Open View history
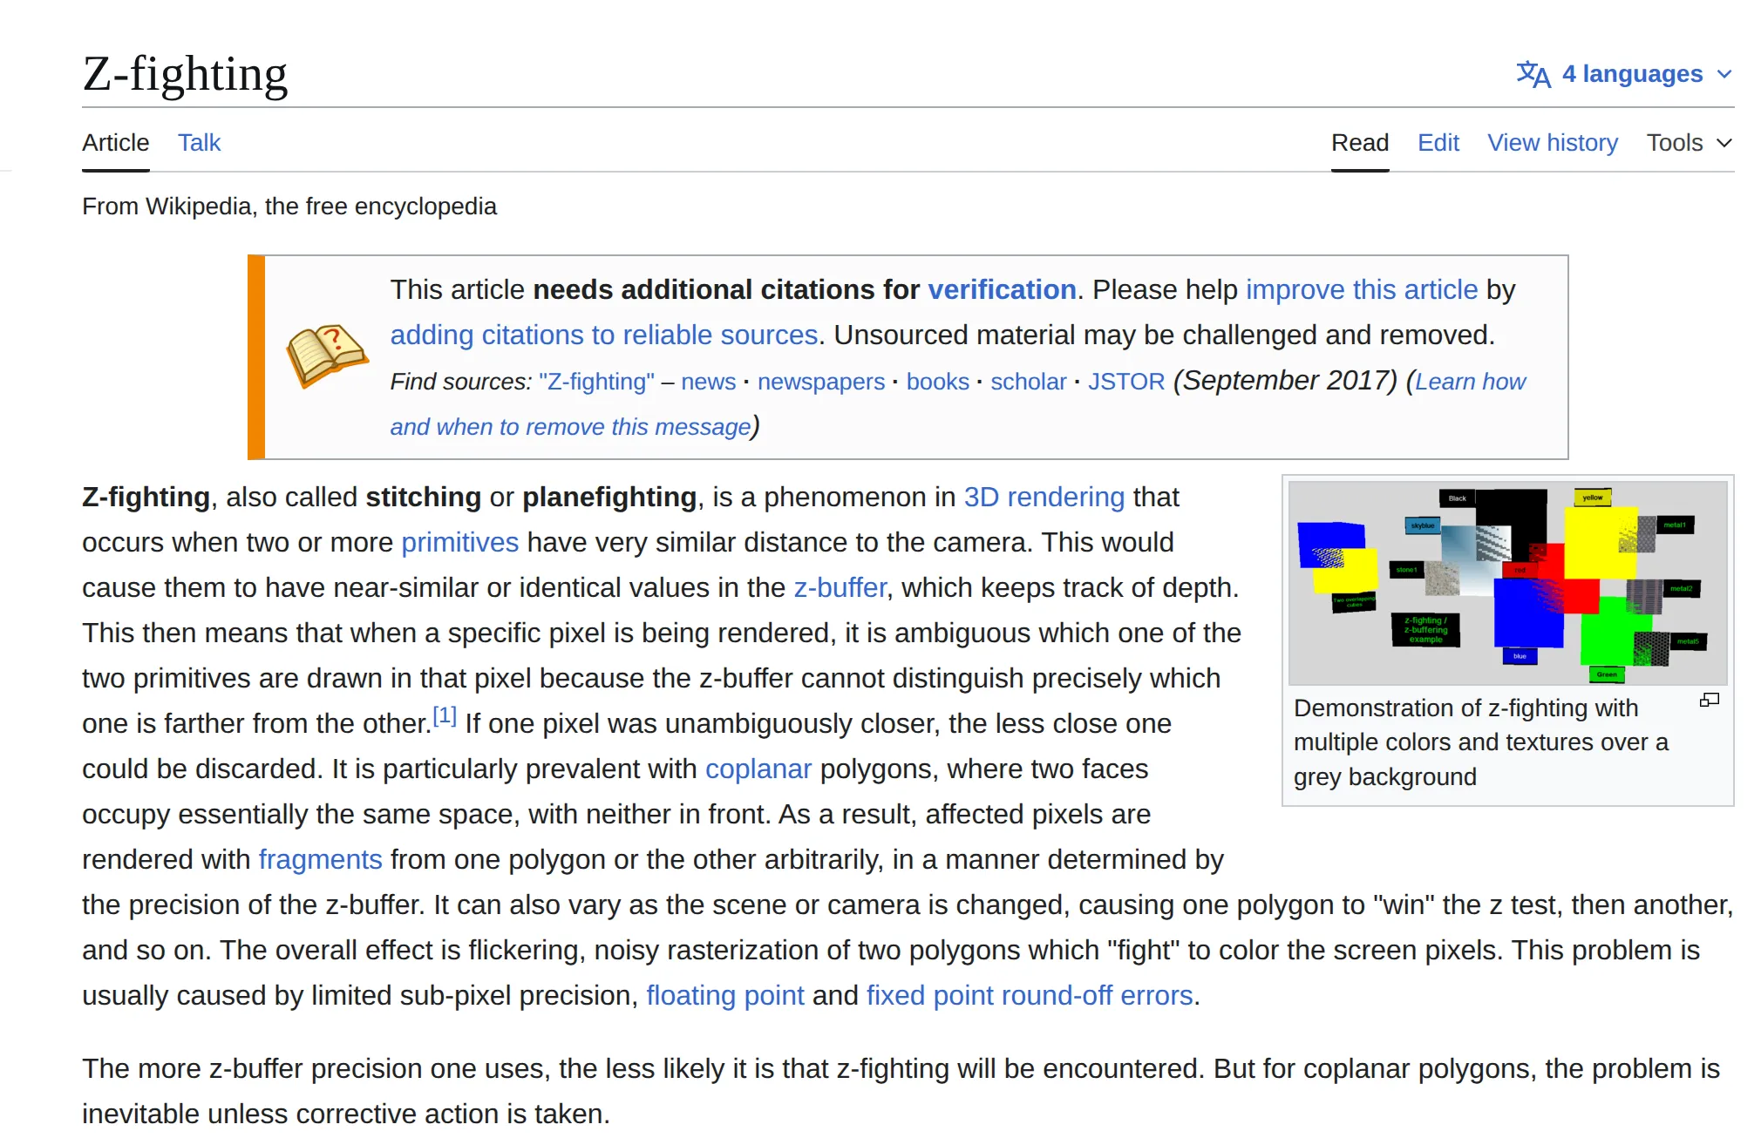Screen dimensions: 1761x1138 1552,142
